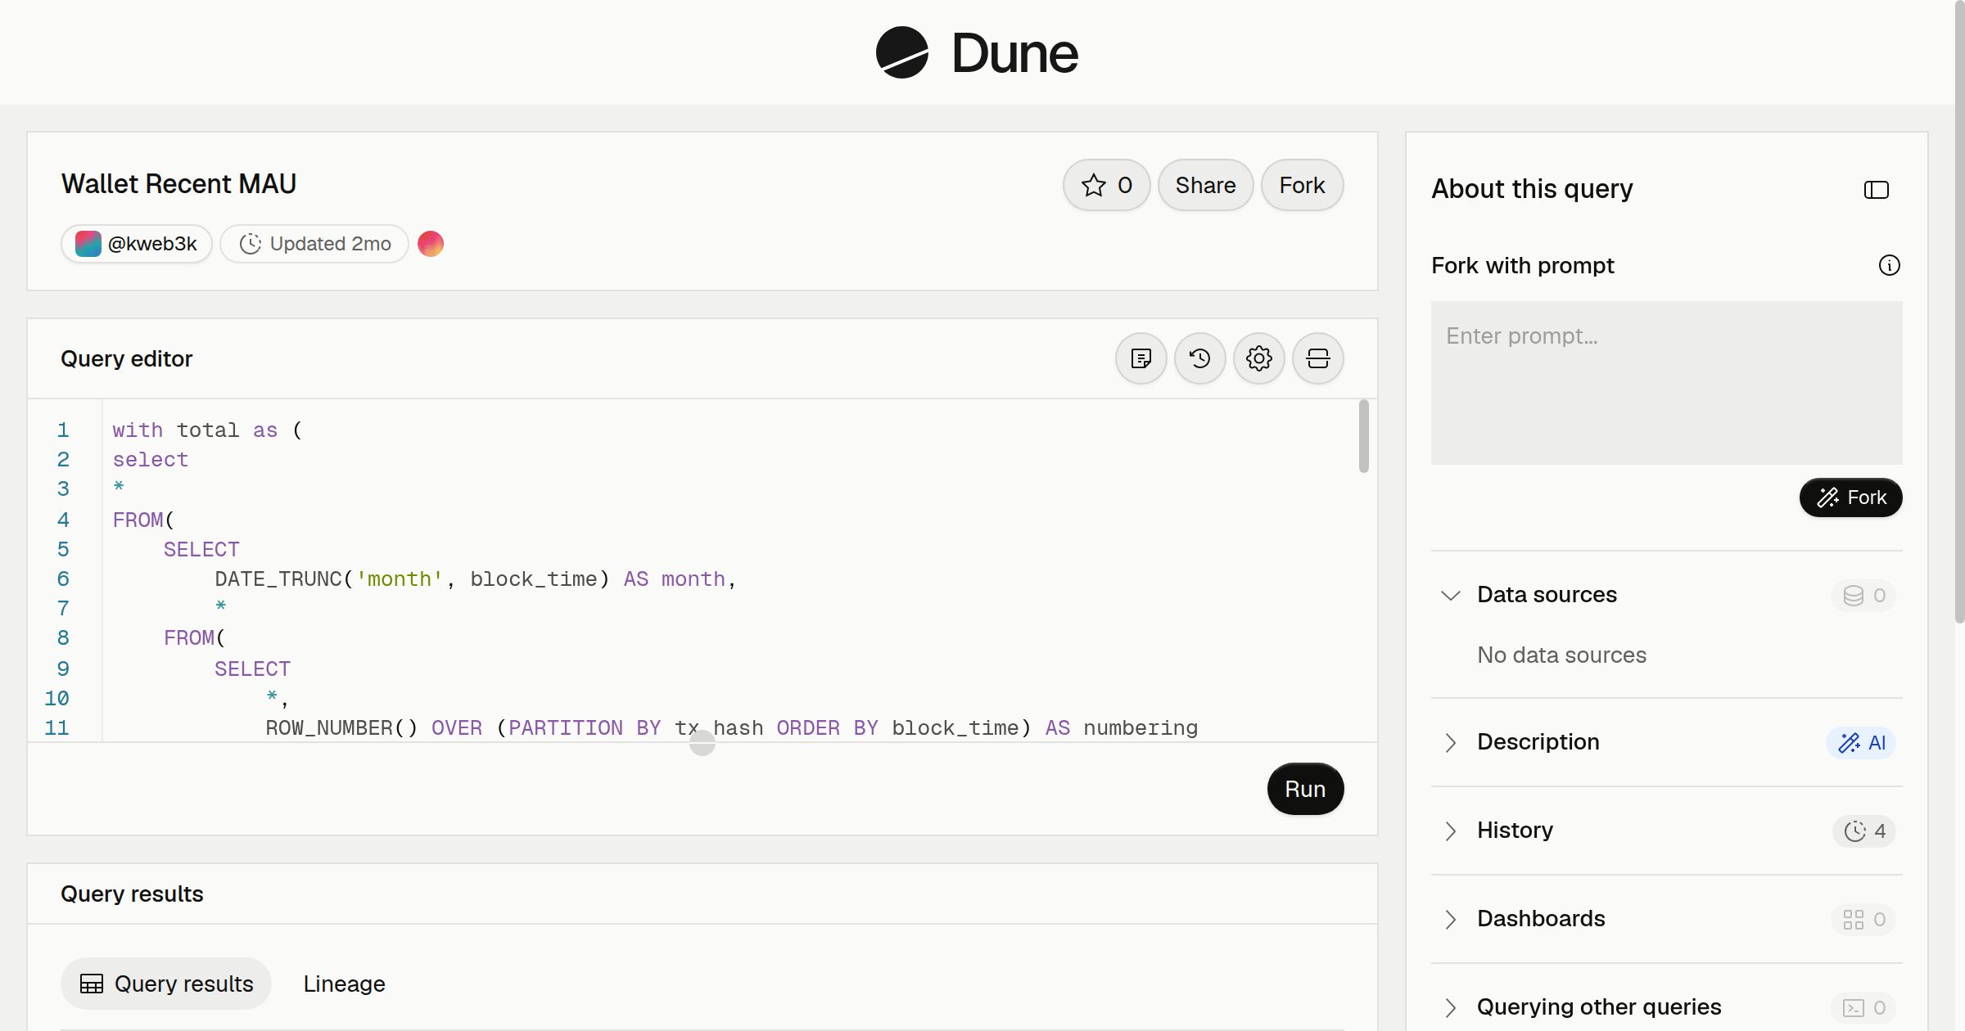Screen dimensions: 1965x1031
Task: Click the editor resize handle circle
Action: pyautogui.click(x=702, y=743)
